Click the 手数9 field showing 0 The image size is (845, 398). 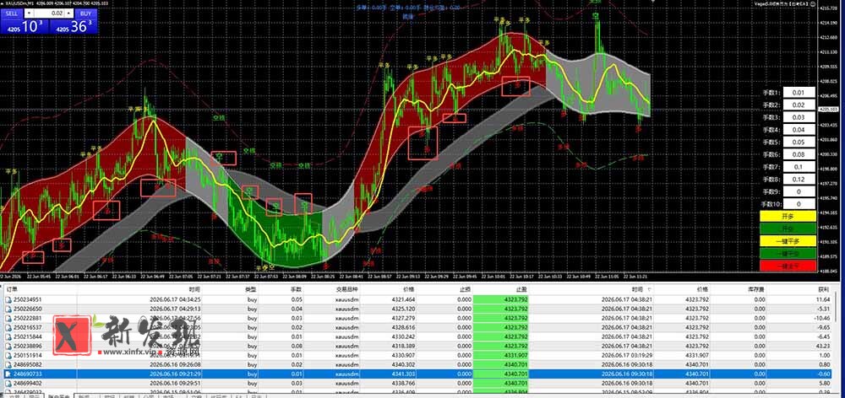[x=799, y=191]
